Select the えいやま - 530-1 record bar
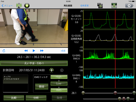This screenshot has height=102, width=136. click(34, 63)
